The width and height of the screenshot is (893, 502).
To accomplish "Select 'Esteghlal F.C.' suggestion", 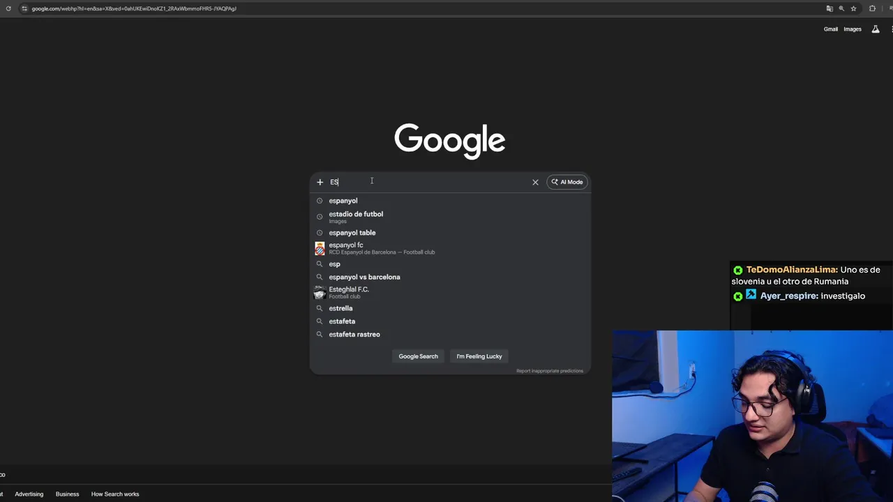I will tap(450, 292).
